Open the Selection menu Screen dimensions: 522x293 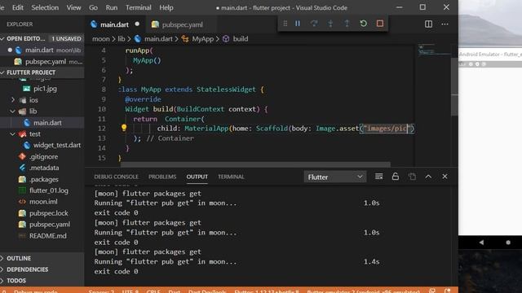point(45,7)
